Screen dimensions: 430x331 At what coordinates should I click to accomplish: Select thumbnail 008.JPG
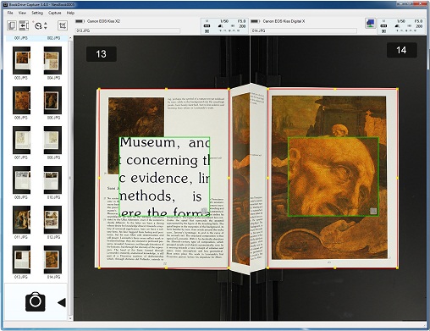[52, 140]
